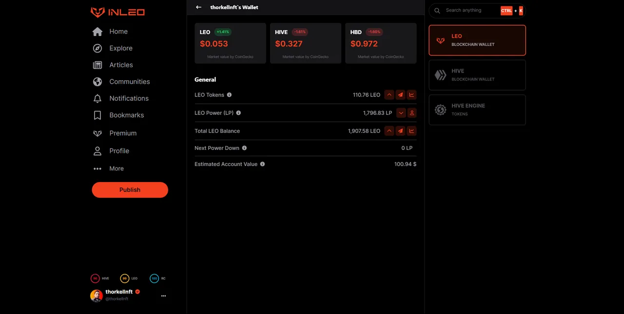Click the $0.327 HIVE price

(x=289, y=44)
